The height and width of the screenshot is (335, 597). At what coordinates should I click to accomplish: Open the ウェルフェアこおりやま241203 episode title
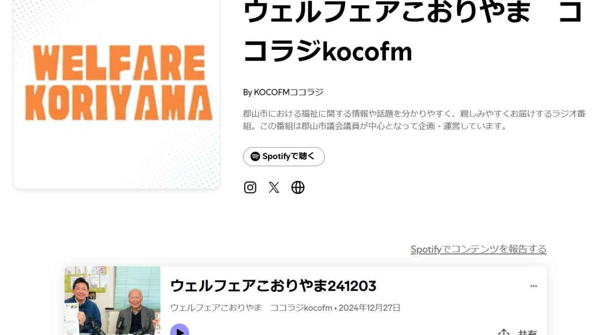[x=273, y=286]
